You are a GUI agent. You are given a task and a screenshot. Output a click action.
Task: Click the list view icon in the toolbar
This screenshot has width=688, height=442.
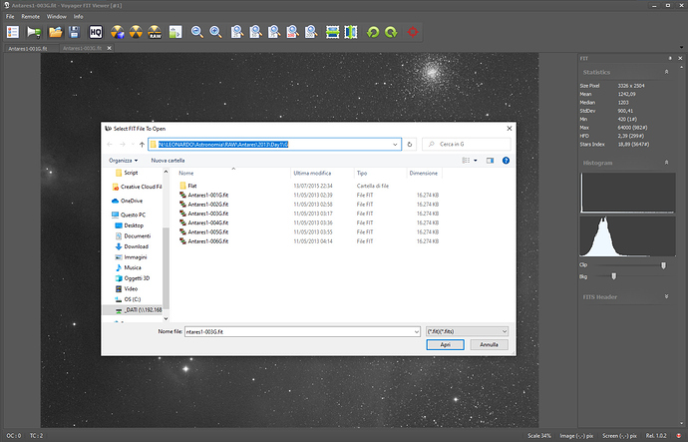(x=13, y=32)
